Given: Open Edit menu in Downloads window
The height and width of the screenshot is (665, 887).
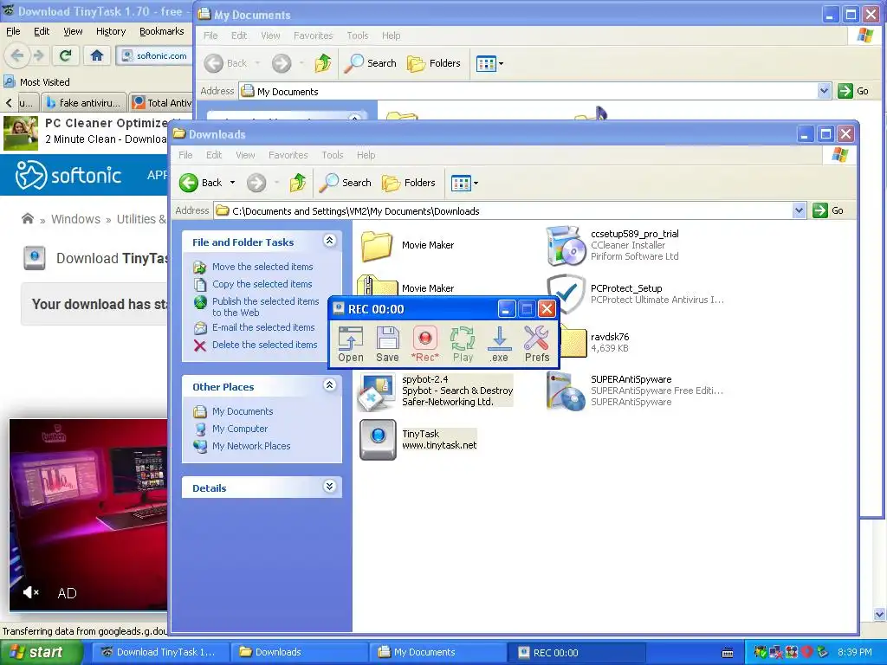Looking at the screenshot, I should tap(214, 155).
